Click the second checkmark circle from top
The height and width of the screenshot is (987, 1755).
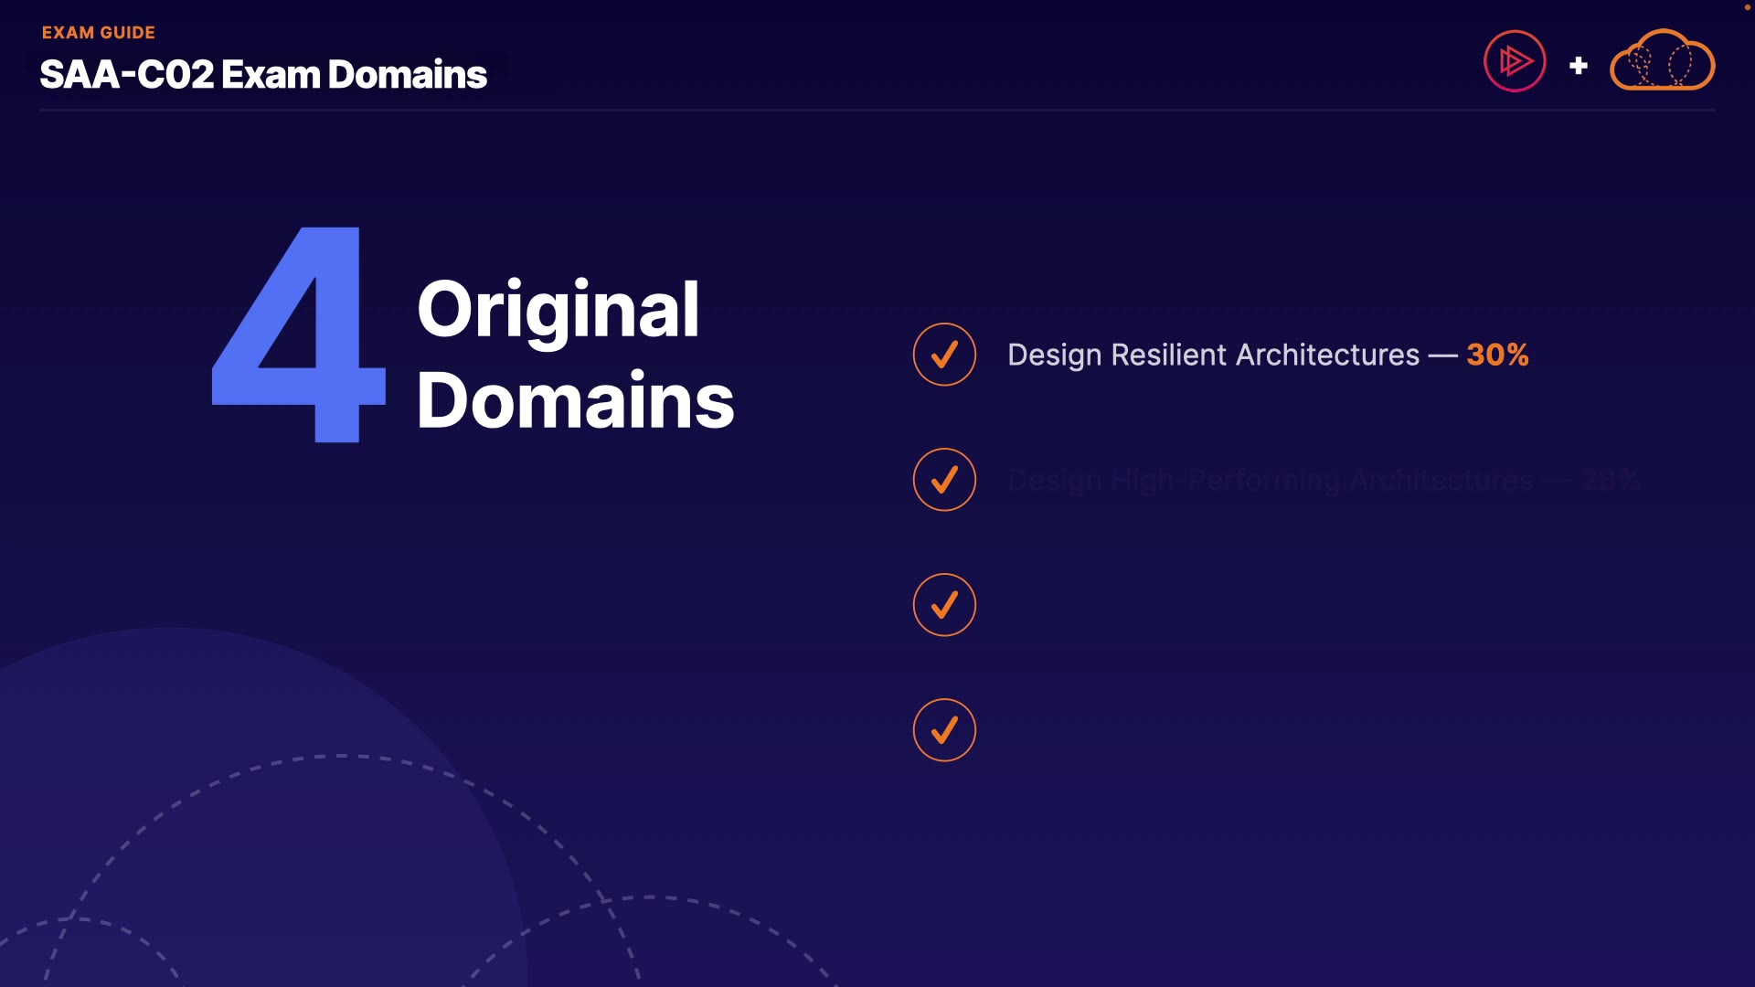pyautogui.click(x=944, y=480)
